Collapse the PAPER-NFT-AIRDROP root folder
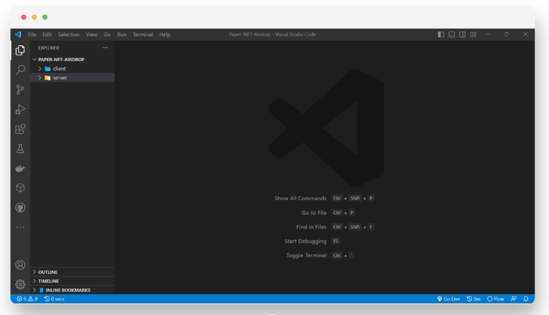 [35, 60]
